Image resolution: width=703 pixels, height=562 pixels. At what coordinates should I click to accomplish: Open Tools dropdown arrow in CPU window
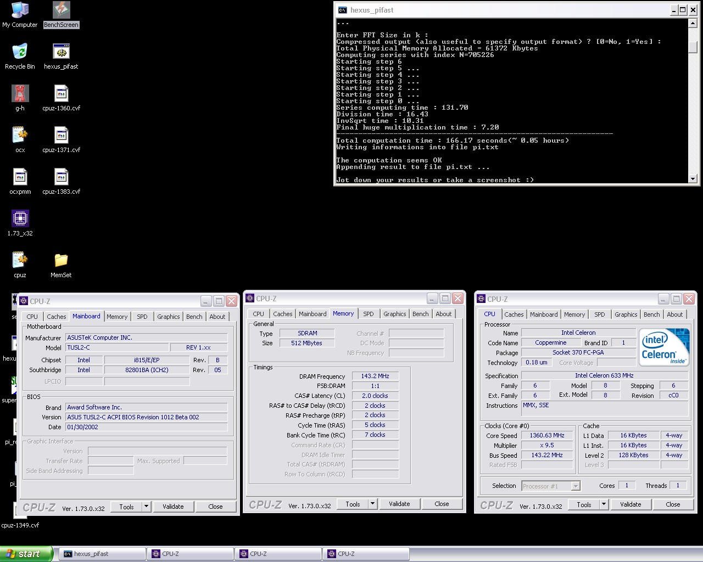tap(604, 504)
